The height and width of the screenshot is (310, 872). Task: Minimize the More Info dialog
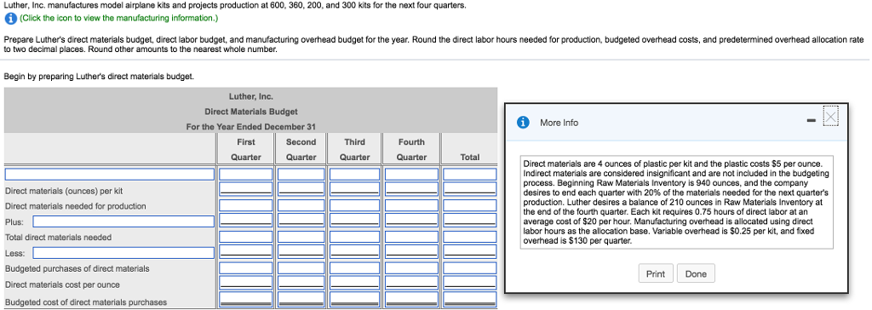coord(812,121)
